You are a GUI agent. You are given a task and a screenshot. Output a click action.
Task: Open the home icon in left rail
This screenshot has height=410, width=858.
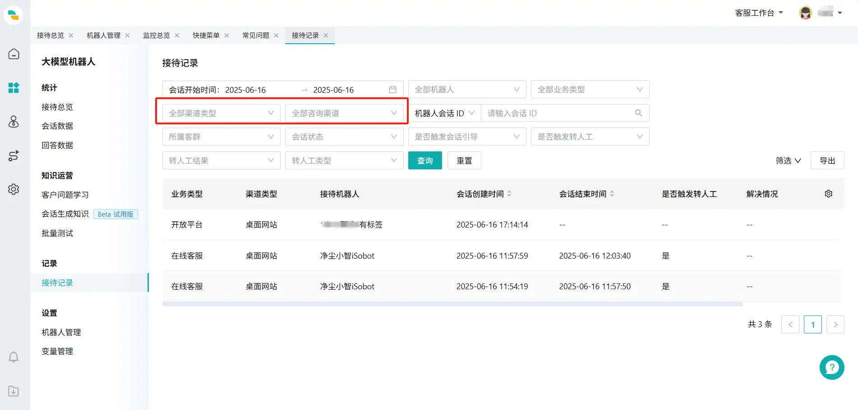pos(14,54)
